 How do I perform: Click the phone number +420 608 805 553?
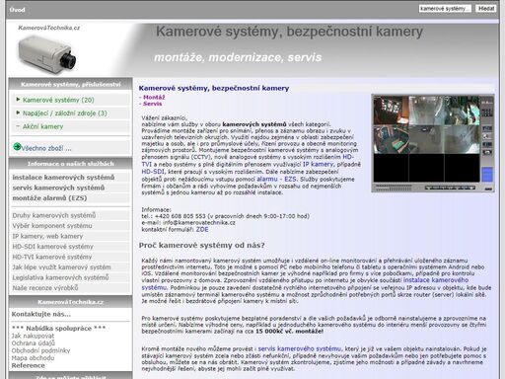click(180, 216)
